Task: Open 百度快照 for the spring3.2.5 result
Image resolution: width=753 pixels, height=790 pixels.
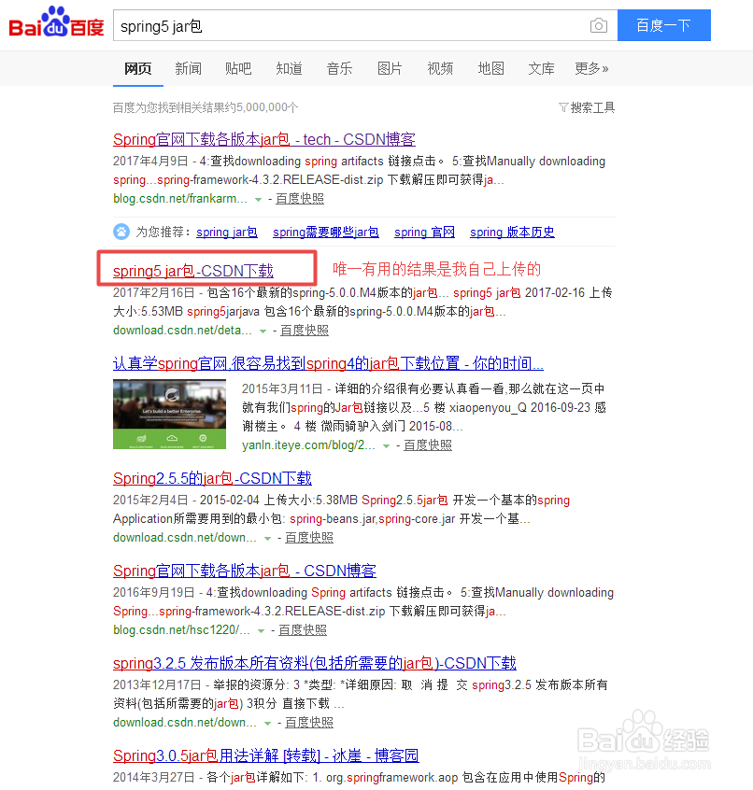Action: click(309, 723)
